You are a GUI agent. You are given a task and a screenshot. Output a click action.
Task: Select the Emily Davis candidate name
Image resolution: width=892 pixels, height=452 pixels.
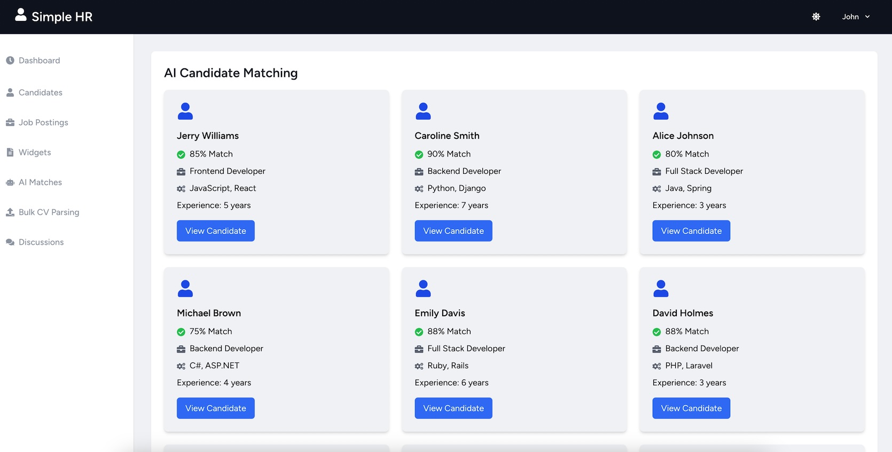click(440, 313)
